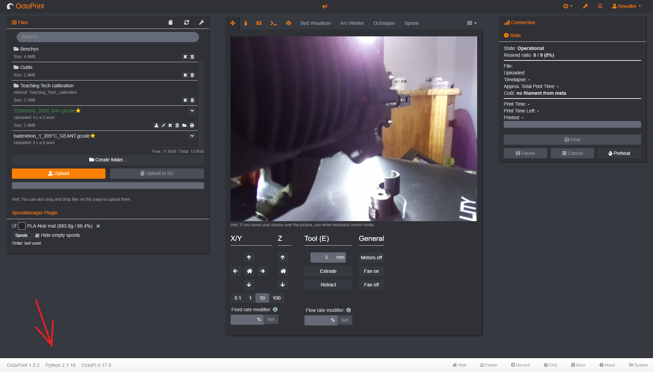
Task: Select 100 mm jog distance
Action: (277, 298)
